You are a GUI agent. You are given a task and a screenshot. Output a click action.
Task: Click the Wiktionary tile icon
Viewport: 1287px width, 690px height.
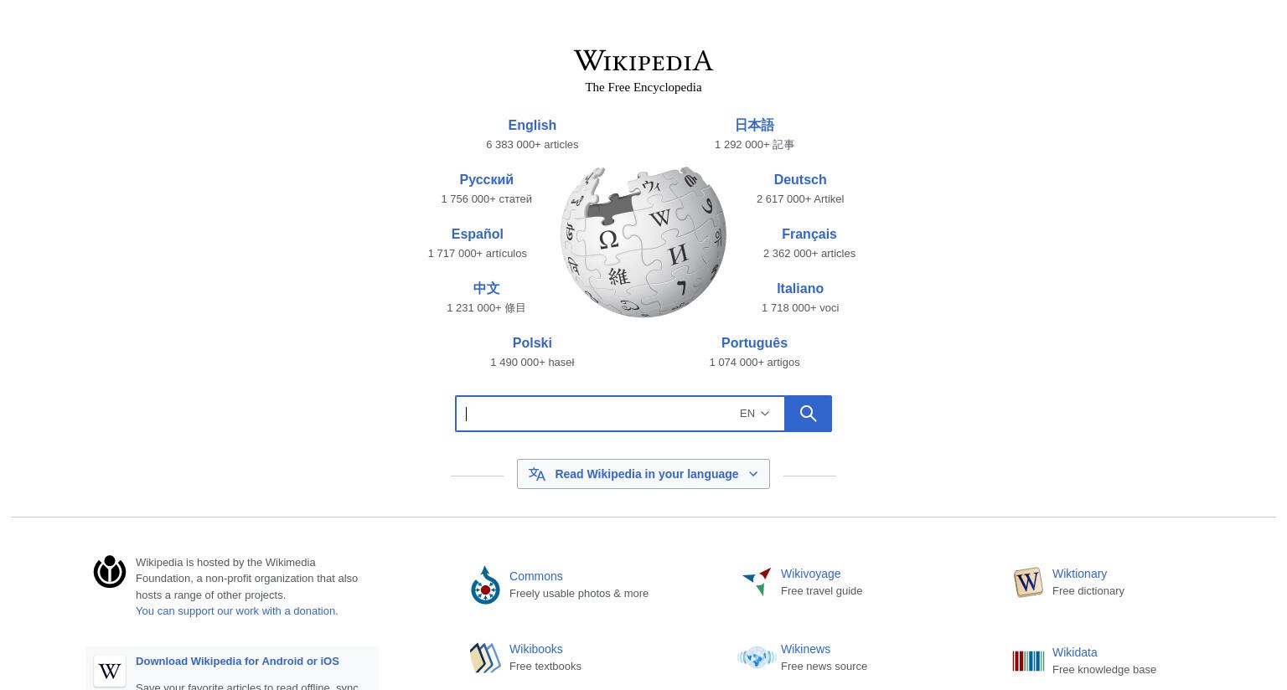point(1028,581)
